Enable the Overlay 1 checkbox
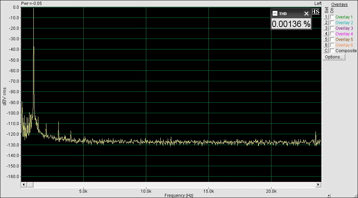The image size is (358, 198). pyautogui.click(x=332, y=17)
